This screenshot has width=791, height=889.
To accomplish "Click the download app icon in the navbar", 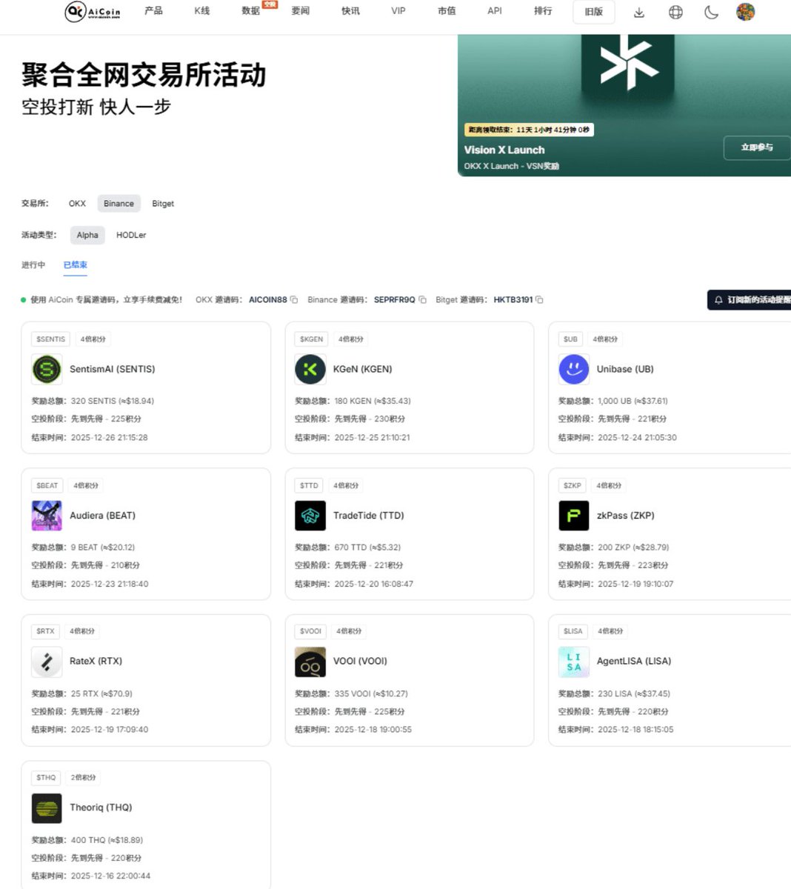I will pyautogui.click(x=638, y=12).
